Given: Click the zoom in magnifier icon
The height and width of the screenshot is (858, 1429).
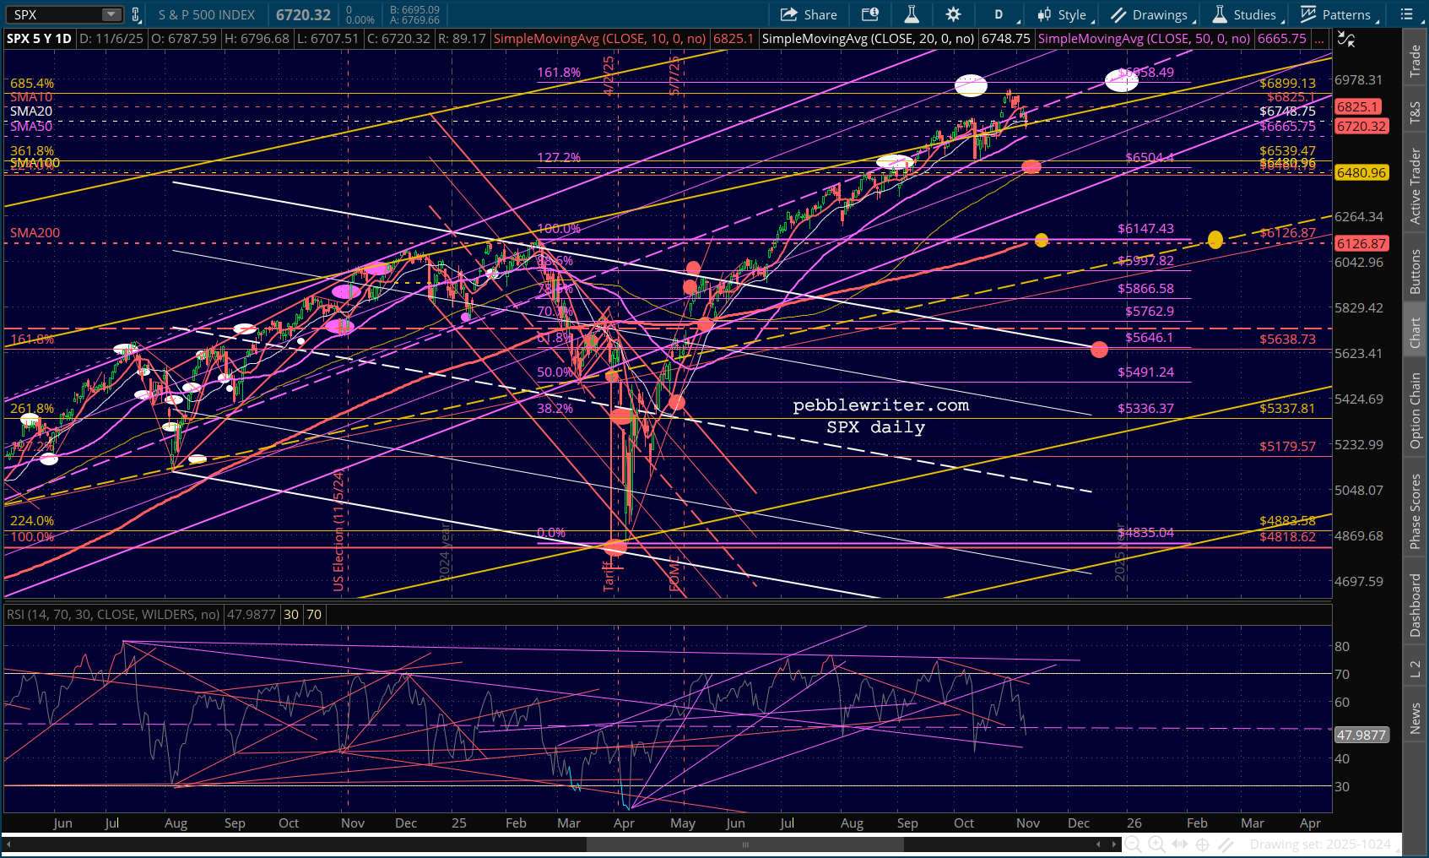Looking at the screenshot, I should (x=1156, y=844).
